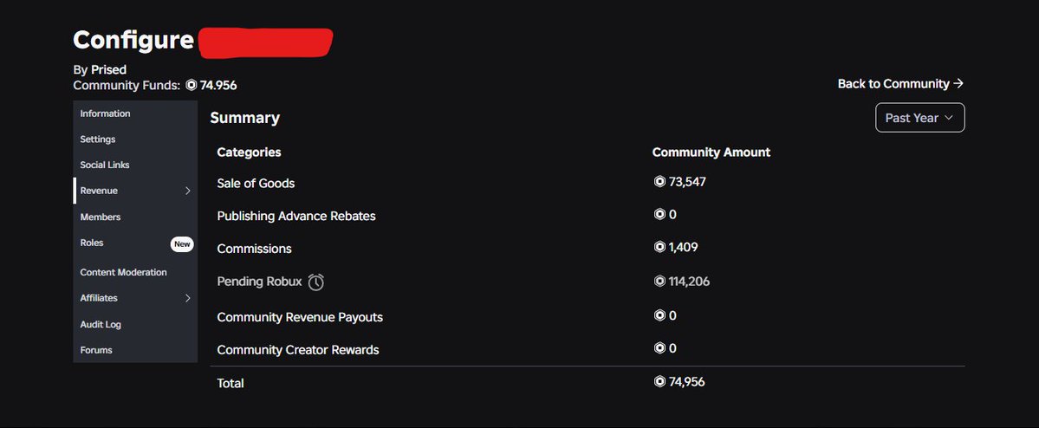Click the 1,409 Commissions amount
This screenshot has width=1039, height=428.
click(683, 247)
